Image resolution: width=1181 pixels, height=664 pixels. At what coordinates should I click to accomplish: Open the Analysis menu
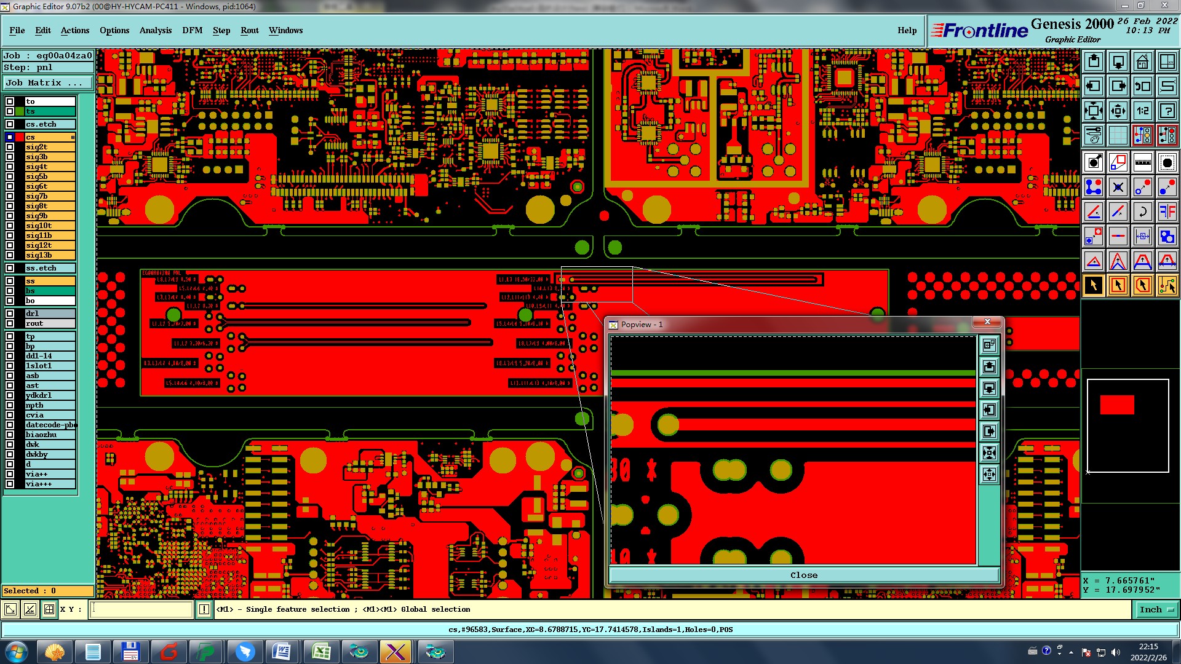(x=155, y=30)
